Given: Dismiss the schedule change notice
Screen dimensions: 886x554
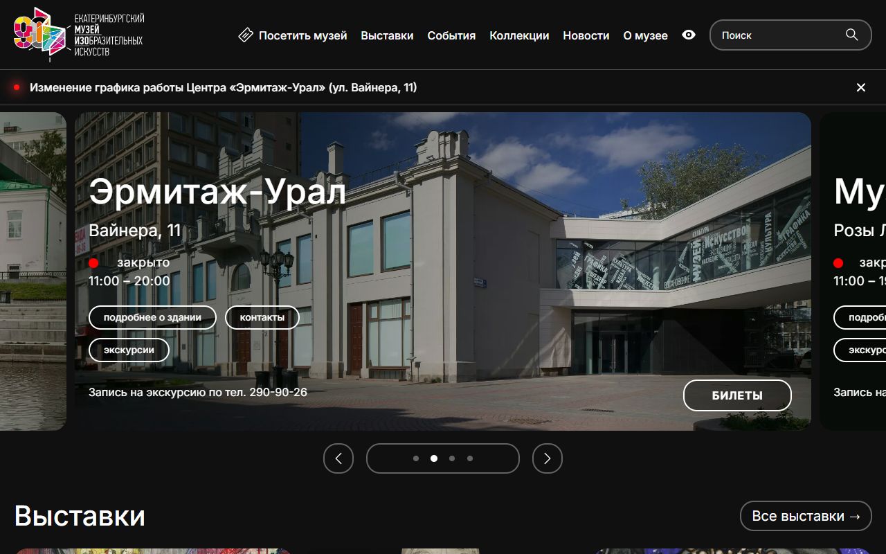Looking at the screenshot, I should tap(861, 87).
